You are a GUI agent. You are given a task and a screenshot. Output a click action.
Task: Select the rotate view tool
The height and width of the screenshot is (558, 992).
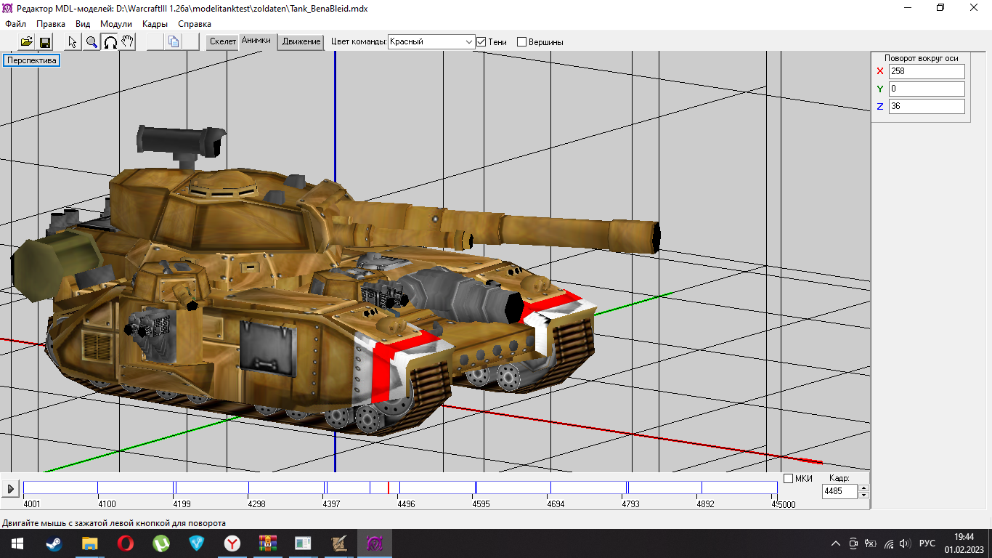pyautogui.click(x=110, y=42)
